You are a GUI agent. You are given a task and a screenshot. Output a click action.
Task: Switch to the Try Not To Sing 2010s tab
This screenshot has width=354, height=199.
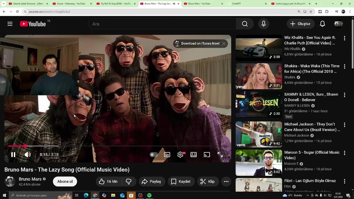[x=116, y=4]
